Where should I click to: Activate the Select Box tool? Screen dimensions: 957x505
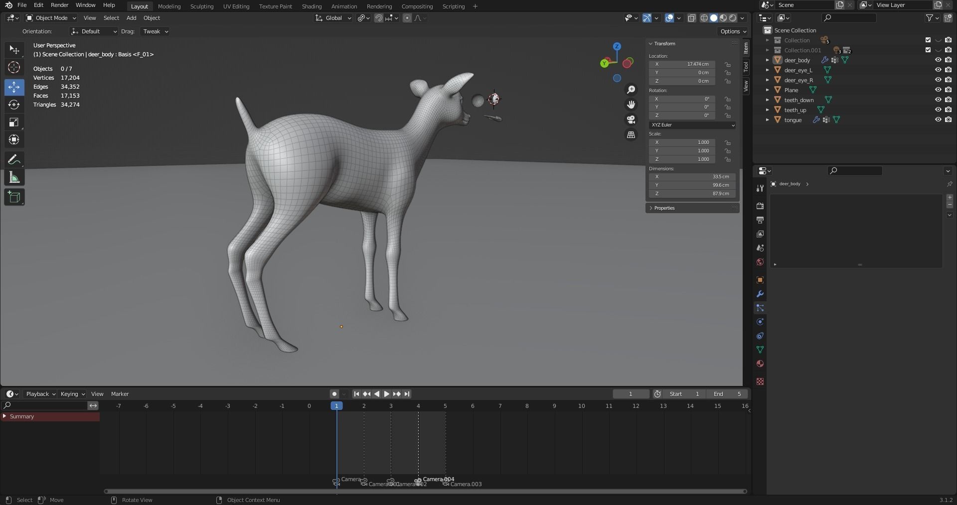pyautogui.click(x=14, y=50)
